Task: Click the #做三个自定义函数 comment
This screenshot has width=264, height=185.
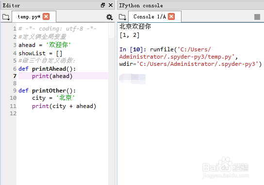Action: (x=47, y=61)
